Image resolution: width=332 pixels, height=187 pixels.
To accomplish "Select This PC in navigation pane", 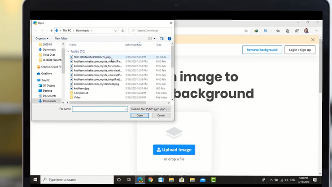I will pyautogui.click(x=43, y=80).
